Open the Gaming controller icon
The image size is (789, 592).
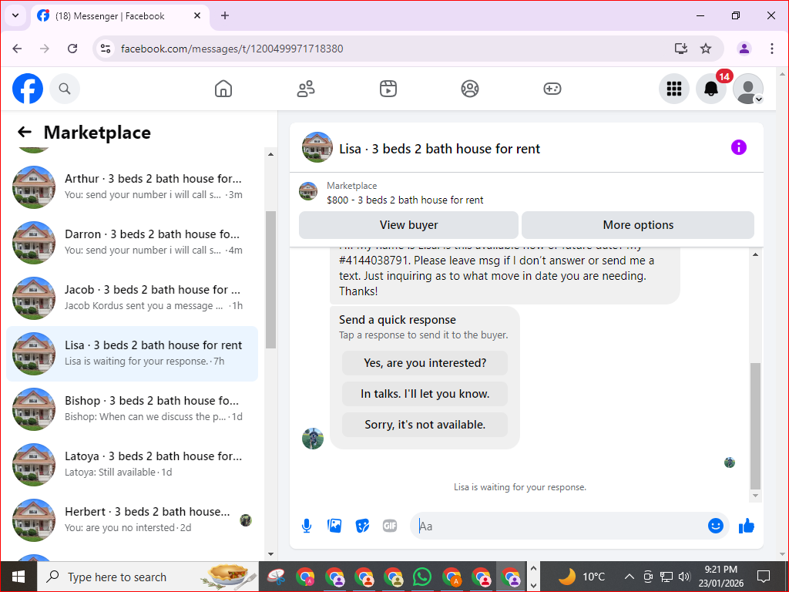[x=552, y=89]
